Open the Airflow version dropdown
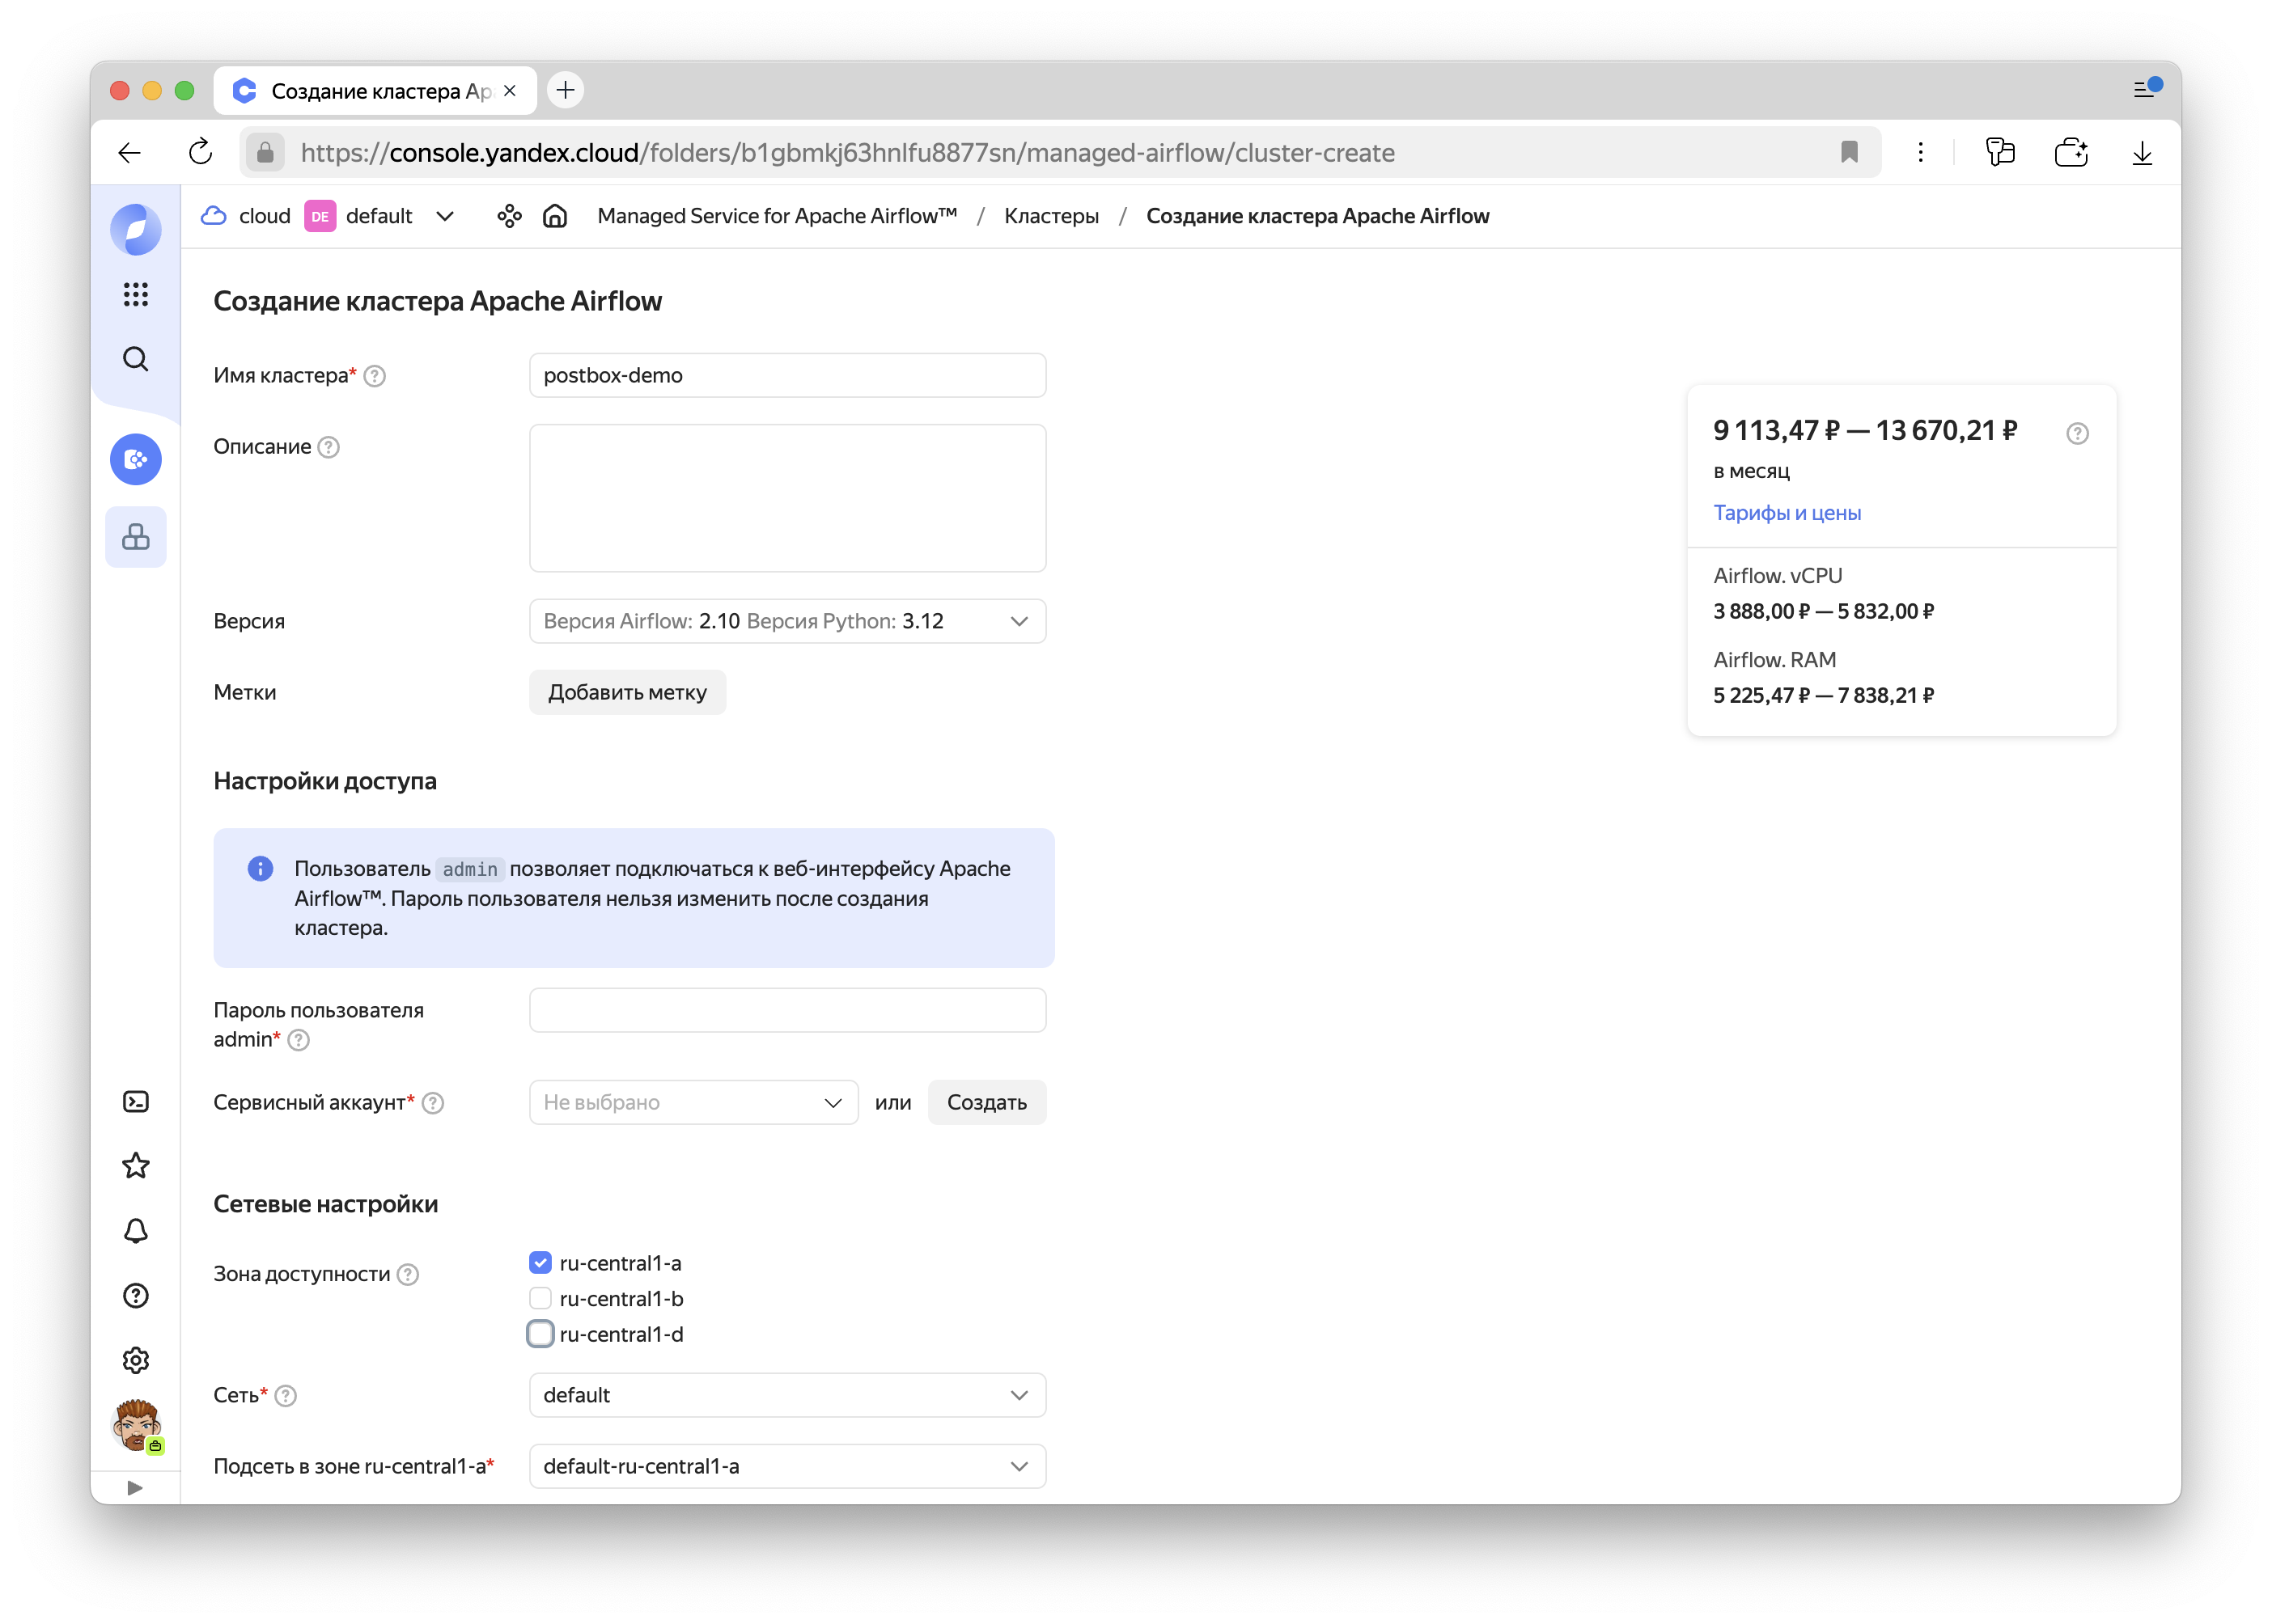This screenshot has width=2272, height=1624. click(x=787, y=621)
